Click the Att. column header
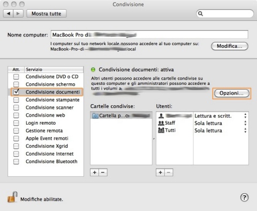This screenshot has height=211, width=257. click(16, 69)
